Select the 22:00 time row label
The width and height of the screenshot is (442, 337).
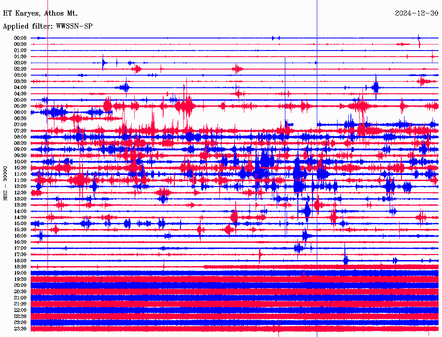point(20,310)
